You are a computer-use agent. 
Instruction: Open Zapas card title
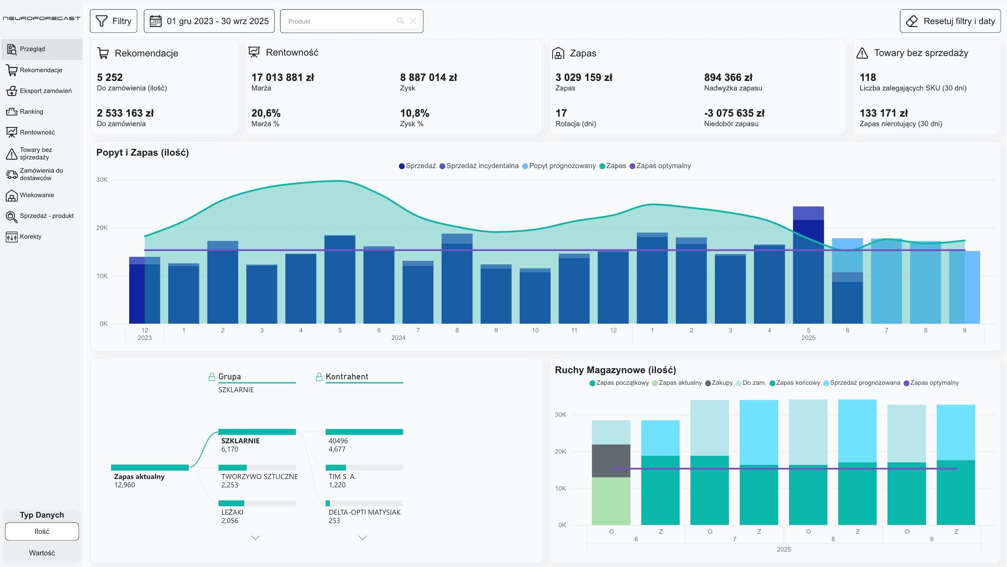(583, 53)
